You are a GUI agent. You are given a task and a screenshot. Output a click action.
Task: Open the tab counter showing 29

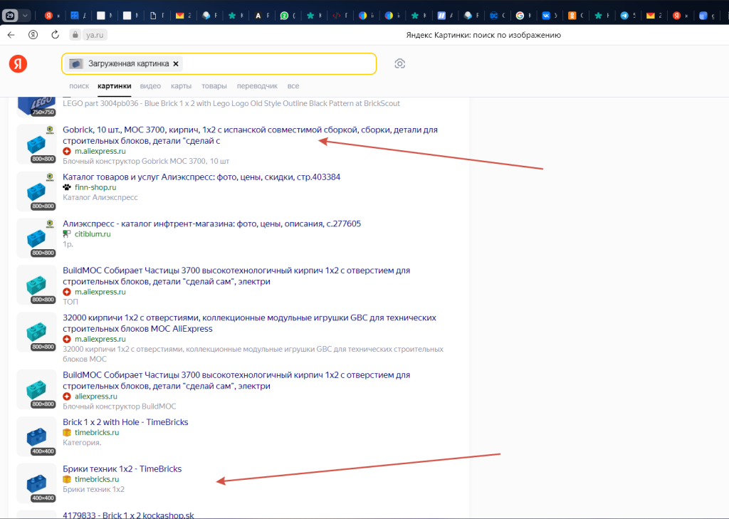click(10, 16)
